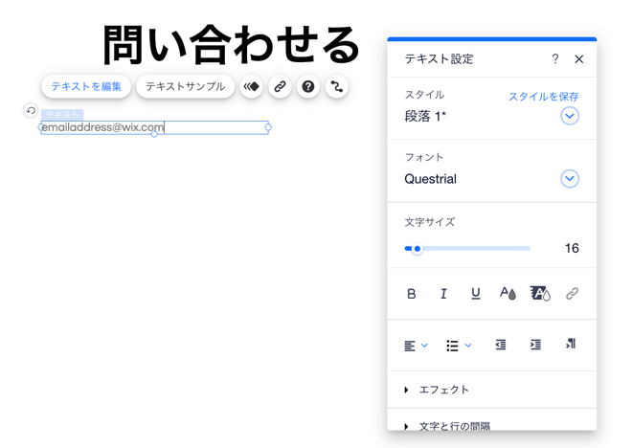Viewport: 632px width, 448px height.
Task: Open the text color picker
Action: [508, 294]
